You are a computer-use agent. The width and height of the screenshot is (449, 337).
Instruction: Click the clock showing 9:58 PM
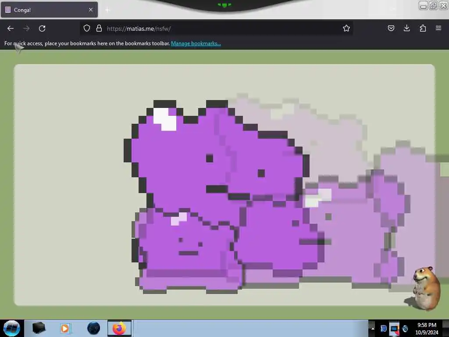(x=427, y=328)
